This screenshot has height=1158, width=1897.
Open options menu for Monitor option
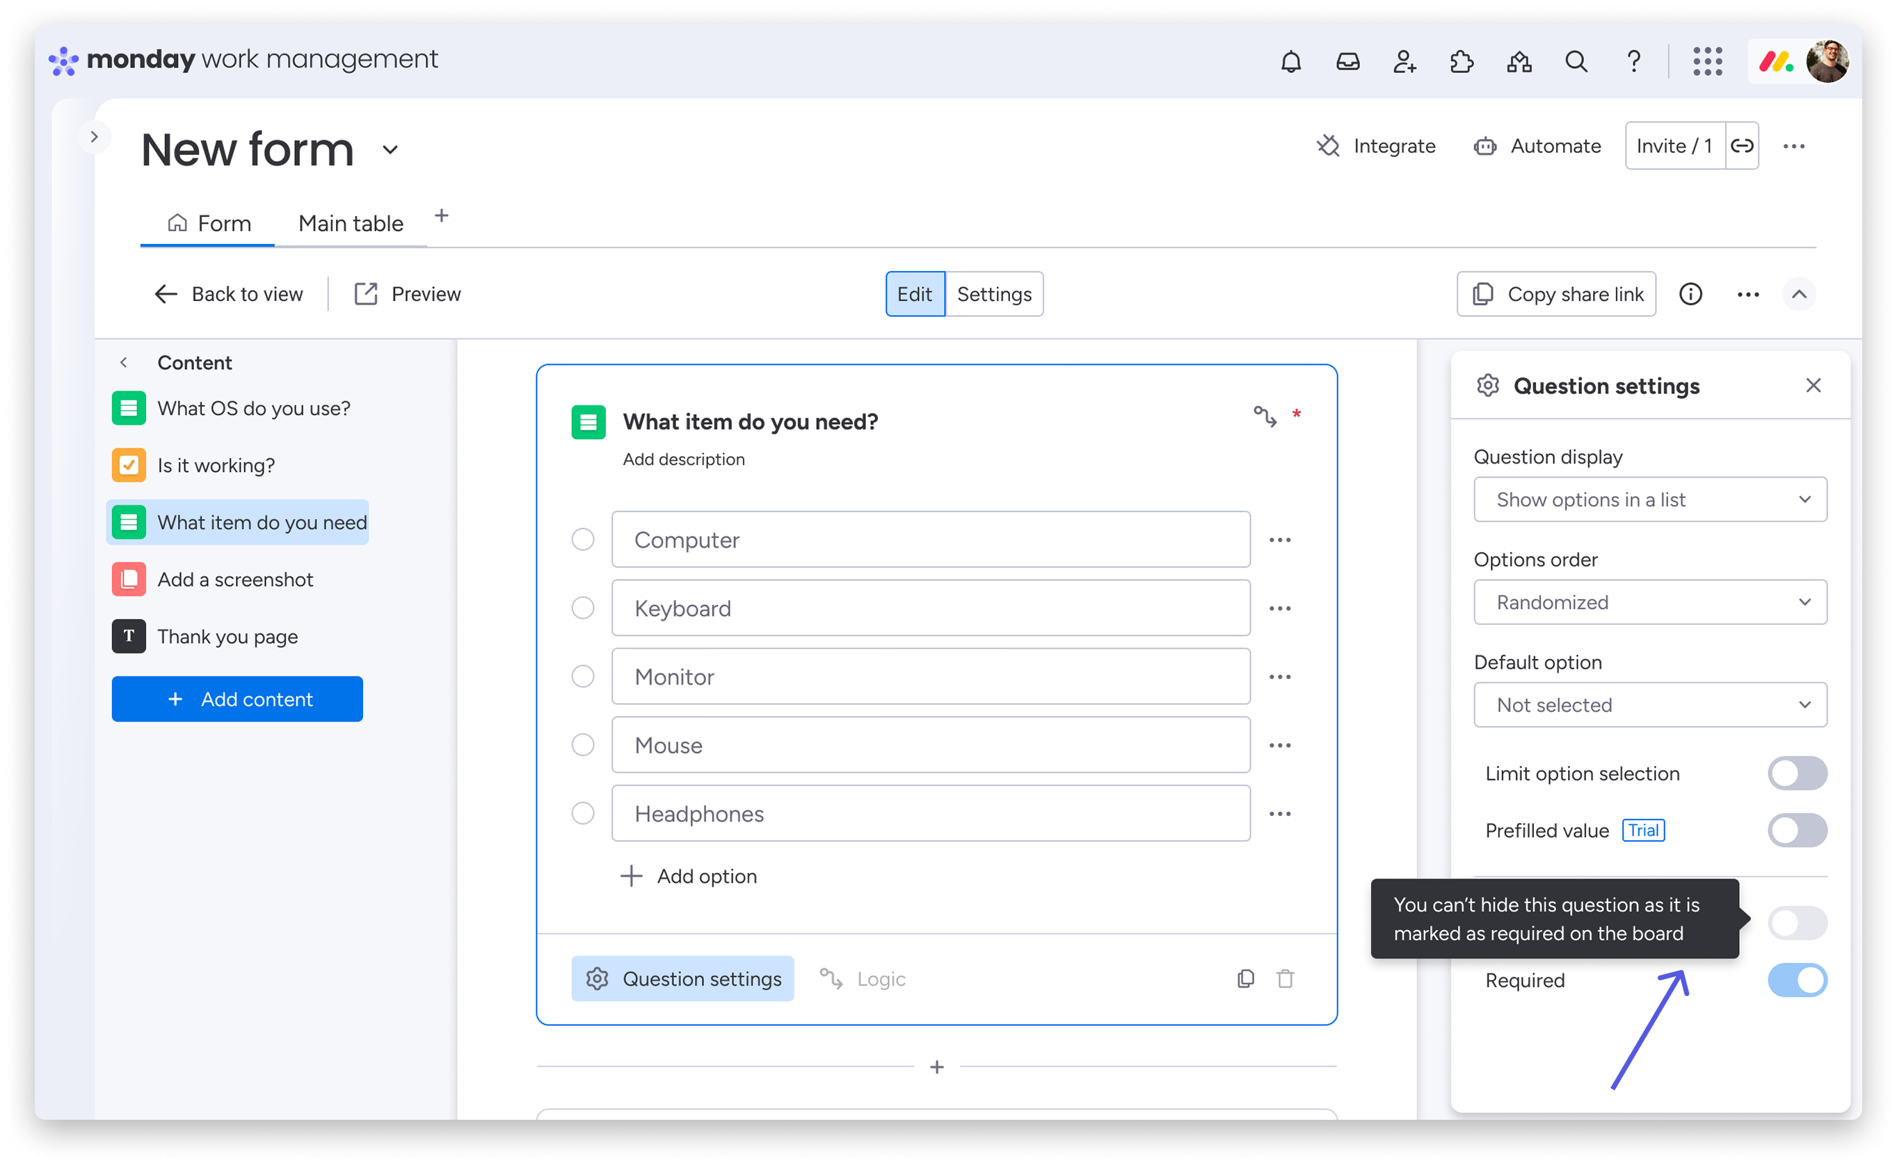pos(1279,676)
